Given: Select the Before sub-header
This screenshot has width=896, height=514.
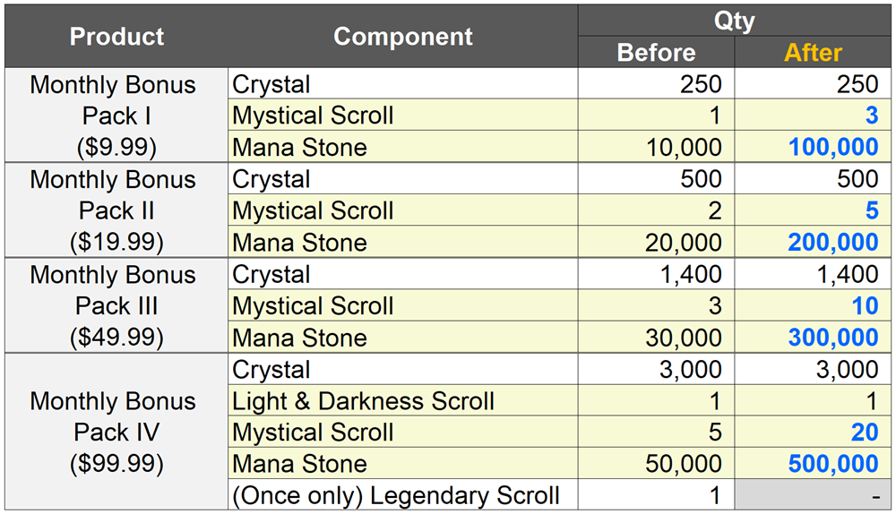Looking at the screenshot, I should coord(656,53).
